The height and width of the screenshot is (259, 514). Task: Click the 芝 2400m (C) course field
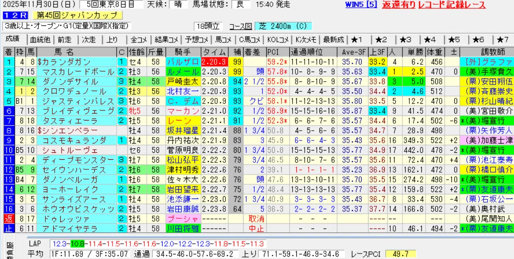(x=283, y=26)
